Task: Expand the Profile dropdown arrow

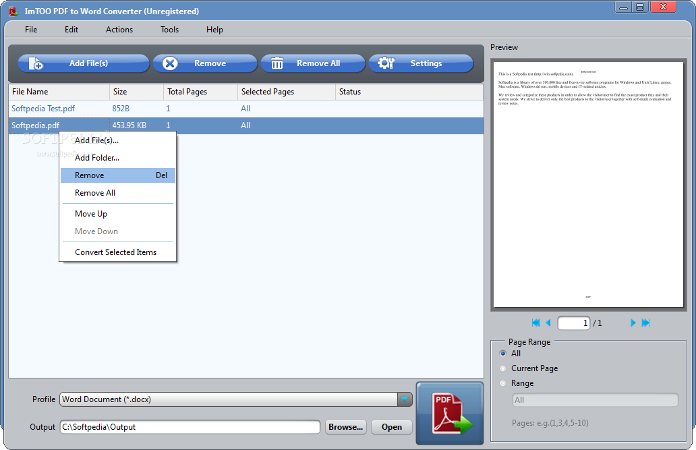Action: point(405,399)
